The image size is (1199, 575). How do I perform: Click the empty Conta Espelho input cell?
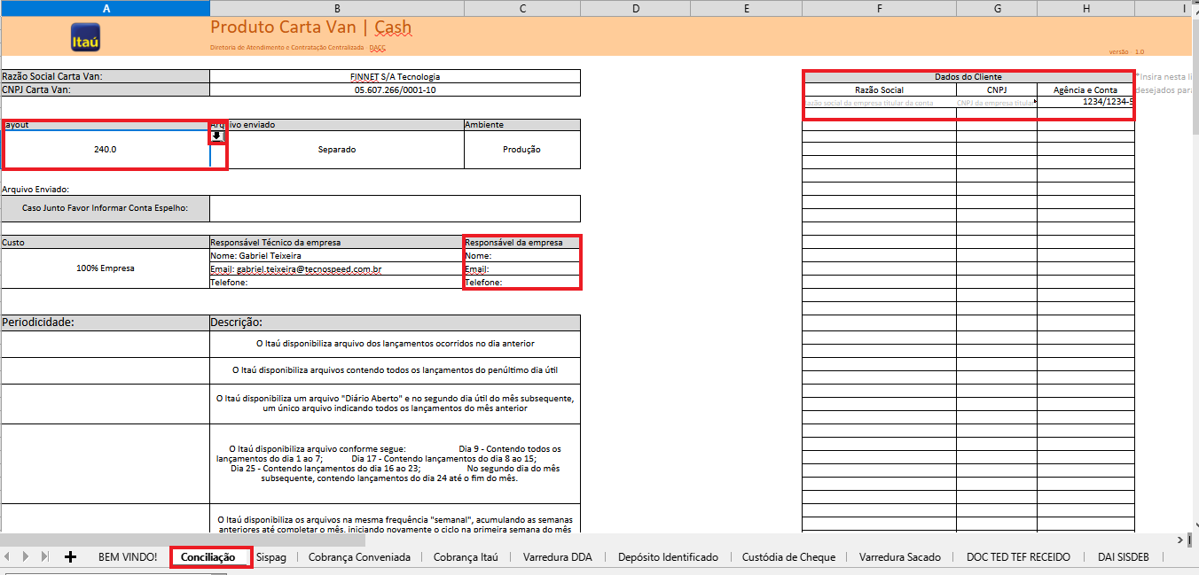coord(396,209)
